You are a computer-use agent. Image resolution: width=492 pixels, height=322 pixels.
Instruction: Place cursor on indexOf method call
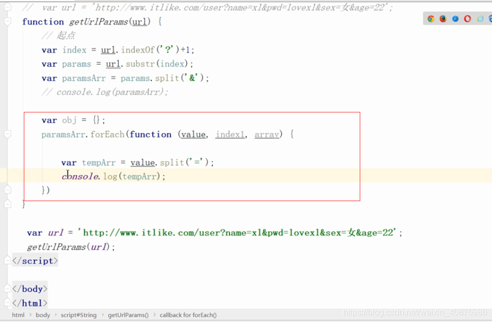(138, 50)
